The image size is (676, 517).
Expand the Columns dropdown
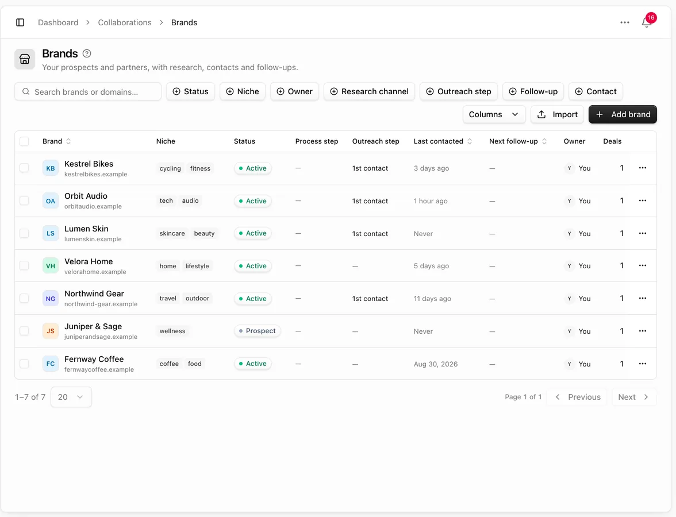pos(494,115)
